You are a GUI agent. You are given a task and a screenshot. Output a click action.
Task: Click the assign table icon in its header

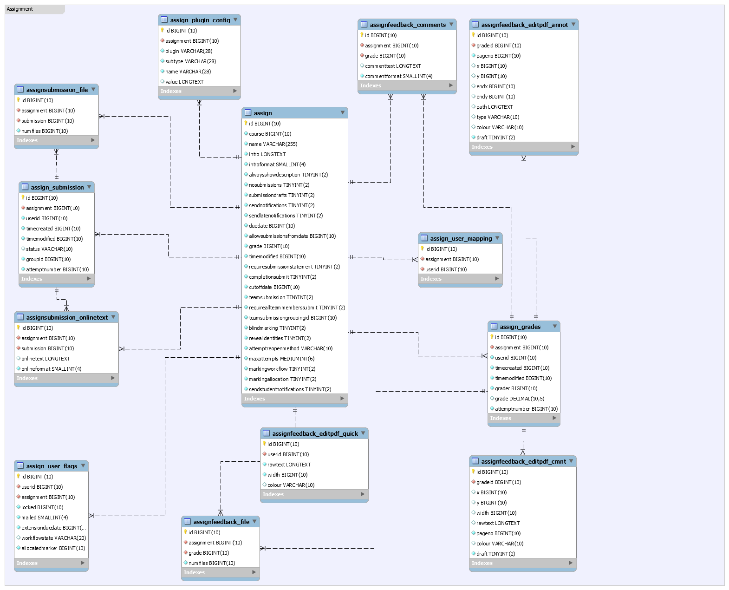click(x=248, y=112)
